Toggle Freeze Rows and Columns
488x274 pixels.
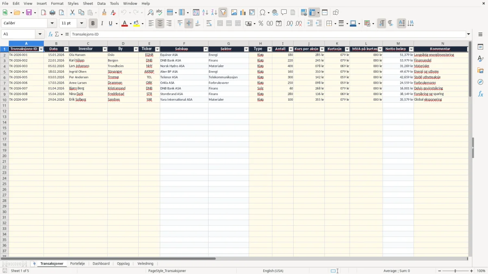pos(312,13)
